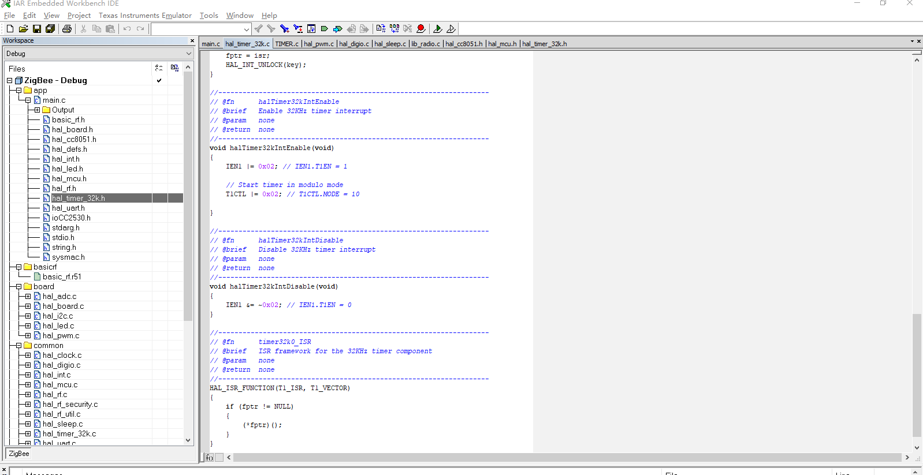The image size is (923, 475).
Task: Click Download and Debug green arrow
Action: 438,29
